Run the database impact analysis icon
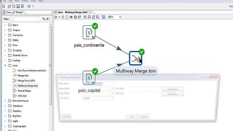 coord(89,17)
